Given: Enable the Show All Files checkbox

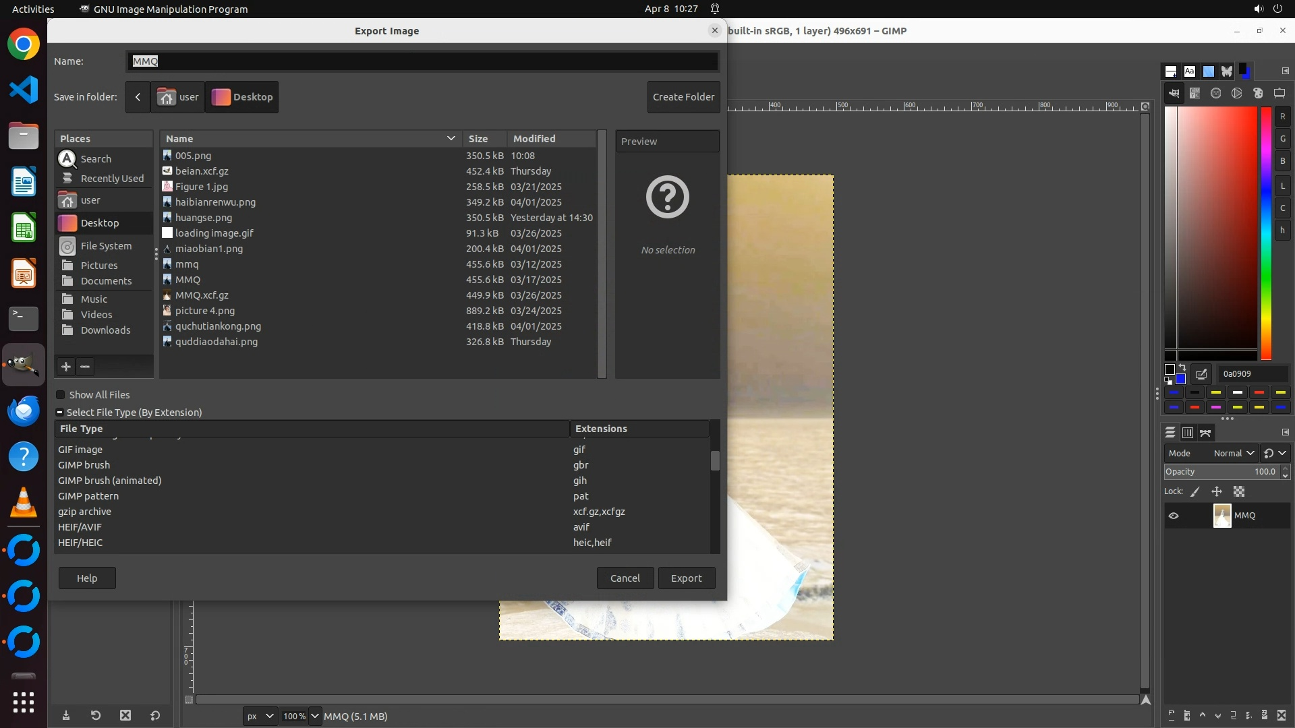Looking at the screenshot, I should coord(61,395).
